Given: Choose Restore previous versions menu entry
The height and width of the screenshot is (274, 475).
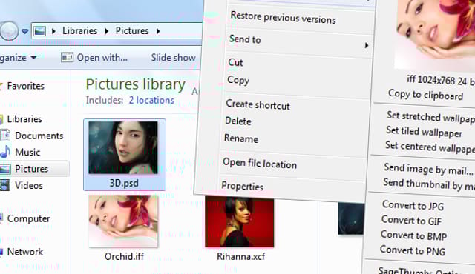Looking at the screenshot, I should [283, 18].
